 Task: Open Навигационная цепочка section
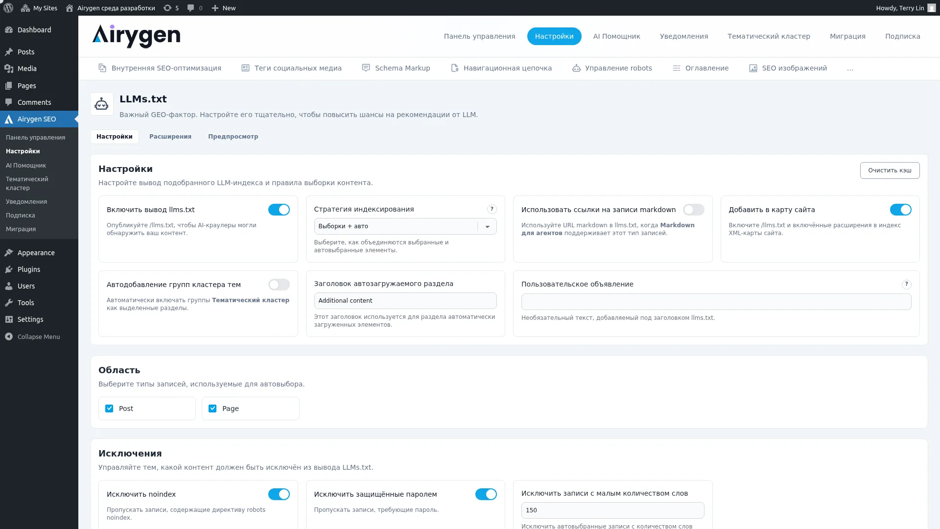pyautogui.click(x=501, y=68)
